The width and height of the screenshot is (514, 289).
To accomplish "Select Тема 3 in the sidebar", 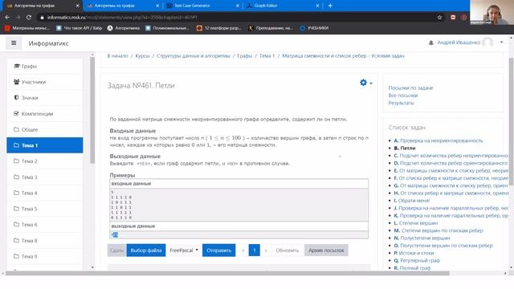I will pyautogui.click(x=45, y=177).
